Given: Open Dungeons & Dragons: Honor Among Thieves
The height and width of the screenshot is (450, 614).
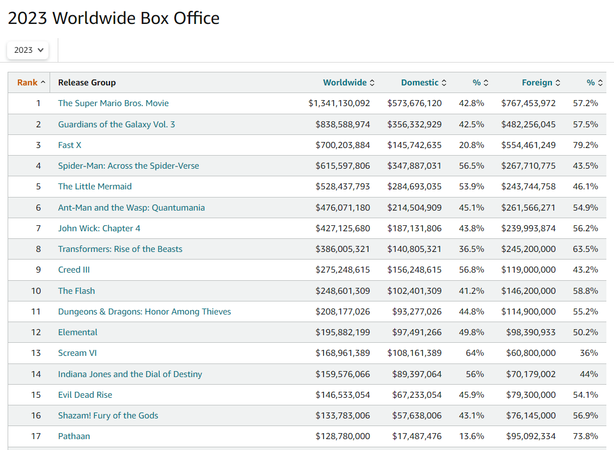Looking at the screenshot, I should pos(144,312).
